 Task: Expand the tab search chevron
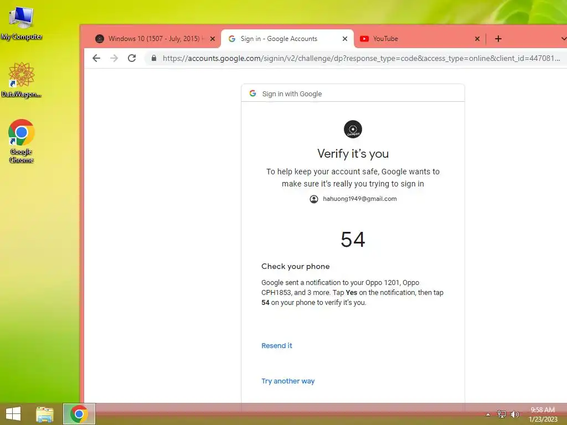click(563, 39)
